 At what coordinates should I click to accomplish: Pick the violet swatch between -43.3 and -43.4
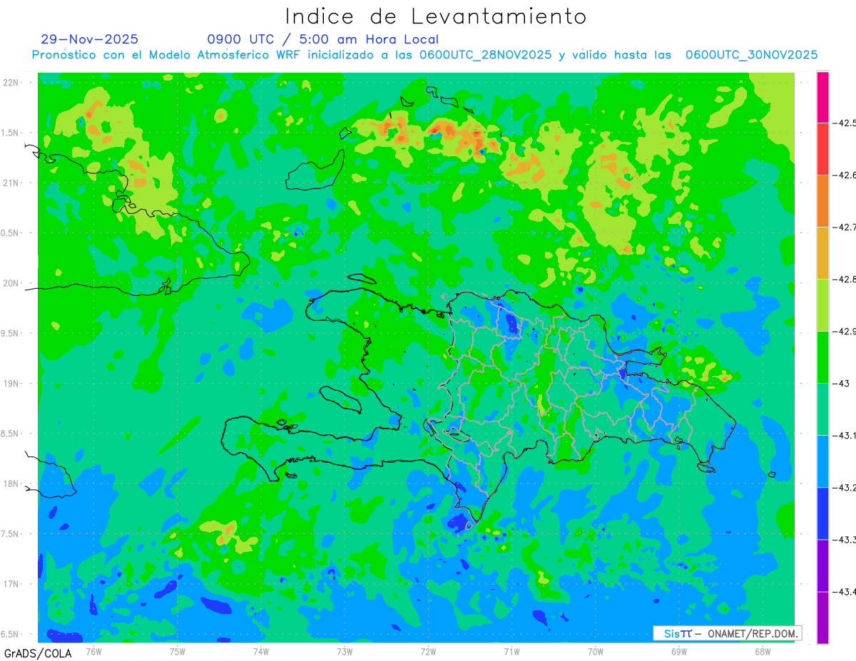pyautogui.click(x=822, y=565)
